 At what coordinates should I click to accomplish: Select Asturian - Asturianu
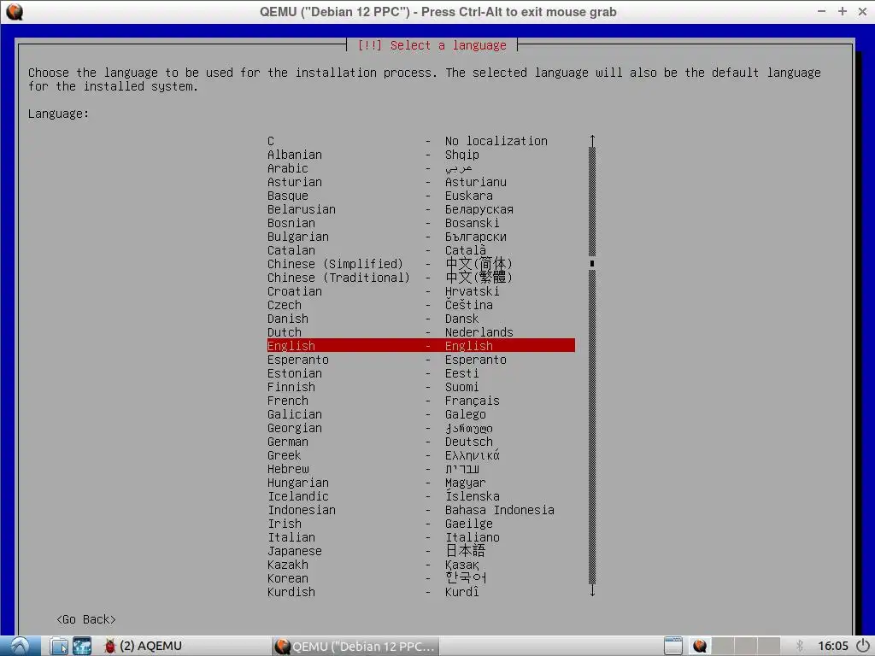coord(420,182)
